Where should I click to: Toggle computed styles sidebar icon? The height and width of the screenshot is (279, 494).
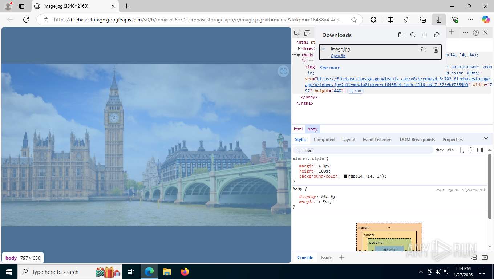(480, 150)
